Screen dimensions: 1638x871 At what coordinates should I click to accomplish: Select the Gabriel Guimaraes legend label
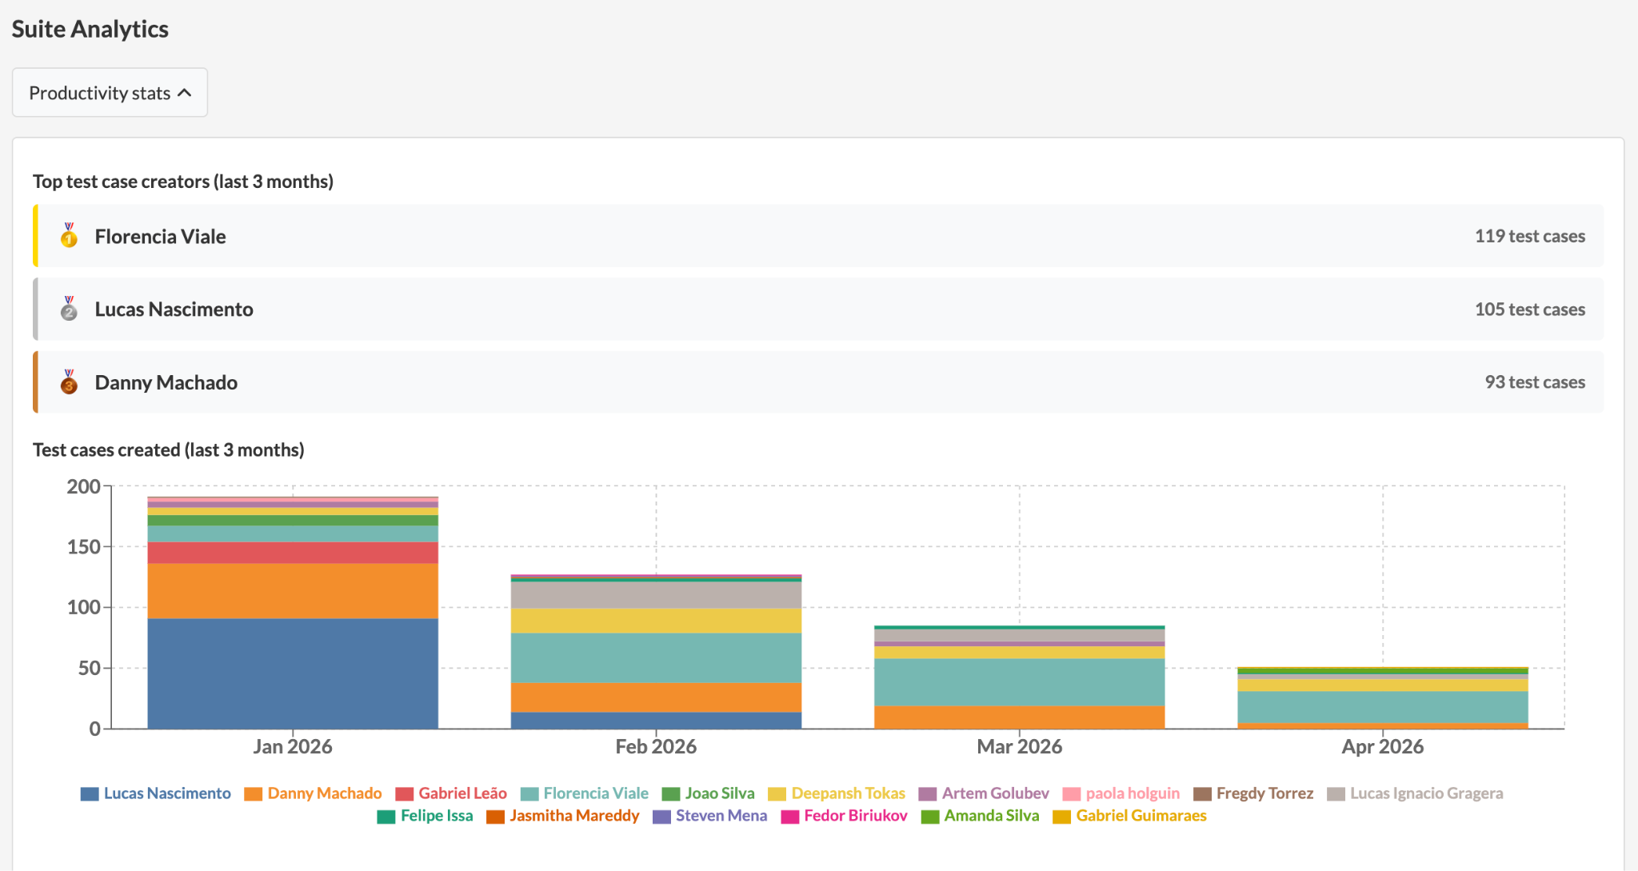pos(1141,816)
